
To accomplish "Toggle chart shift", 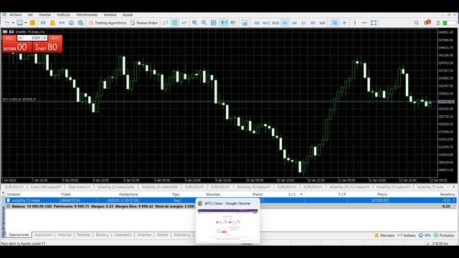I will click(234, 22).
